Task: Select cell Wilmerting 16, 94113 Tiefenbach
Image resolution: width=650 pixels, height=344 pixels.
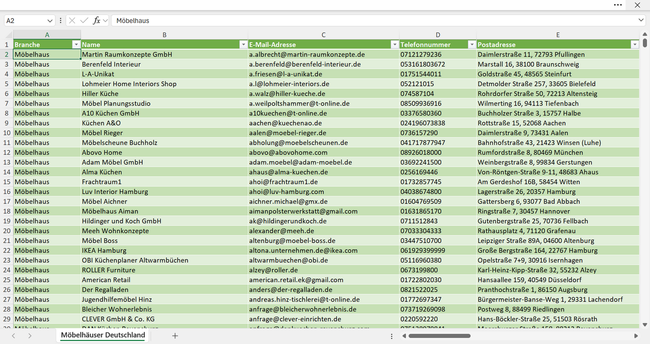Action: 558,103
